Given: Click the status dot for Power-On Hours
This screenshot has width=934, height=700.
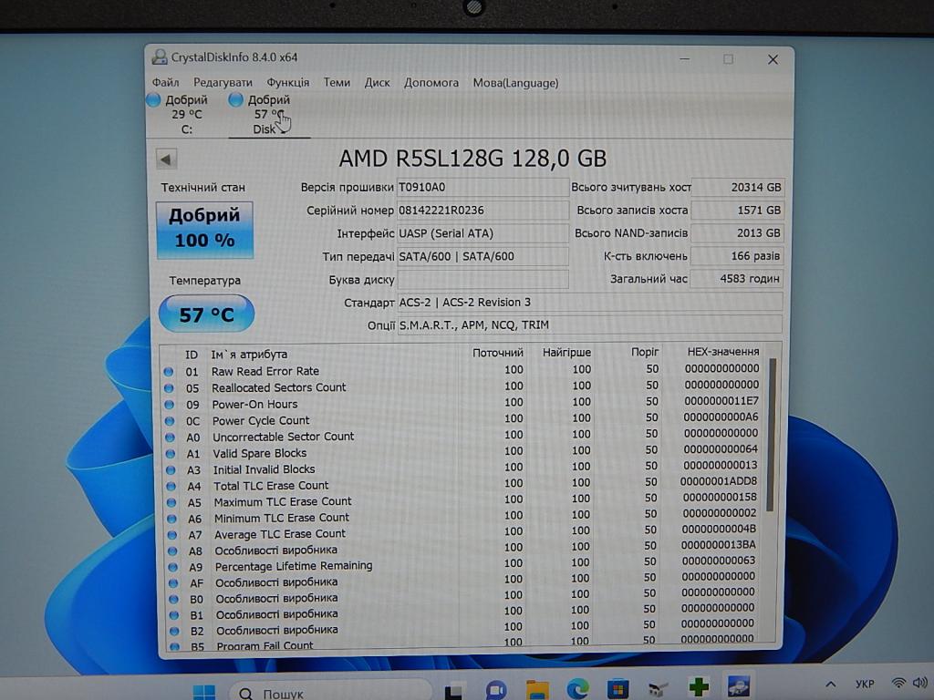Looking at the screenshot, I should click(x=169, y=405).
